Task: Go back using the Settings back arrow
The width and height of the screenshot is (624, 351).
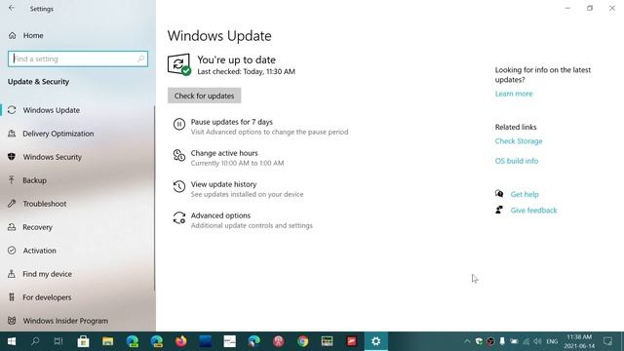Action: click(x=12, y=8)
